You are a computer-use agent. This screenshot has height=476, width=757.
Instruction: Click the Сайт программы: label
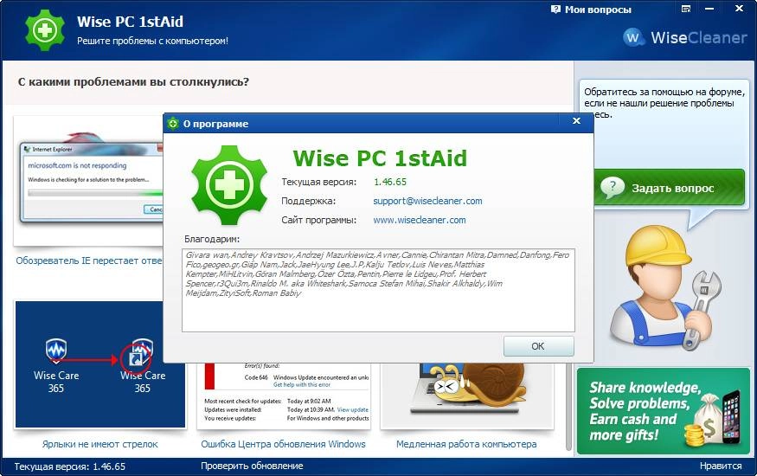pos(318,220)
